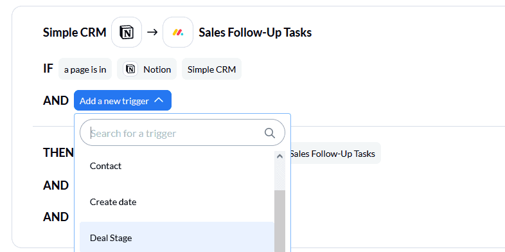The image size is (505, 252).
Task: Focus the Search for a trigger field
Action: coord(182,133)
